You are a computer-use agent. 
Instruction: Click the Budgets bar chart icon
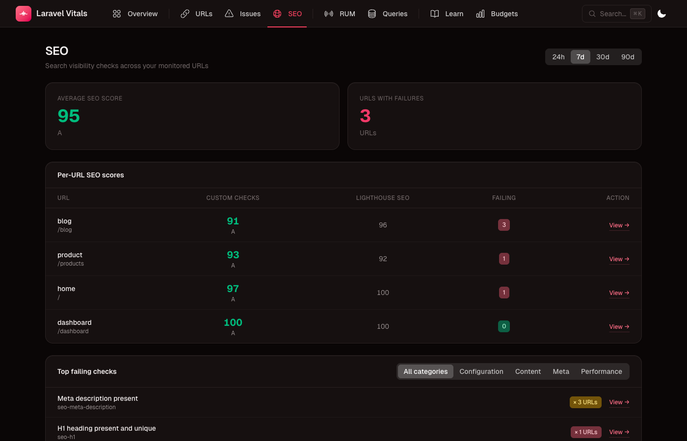pos(480,14)
